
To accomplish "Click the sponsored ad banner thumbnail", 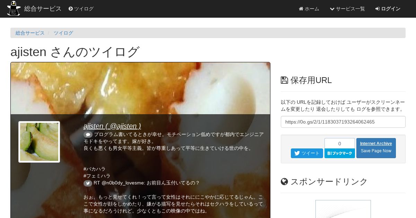I will [343, 209].
